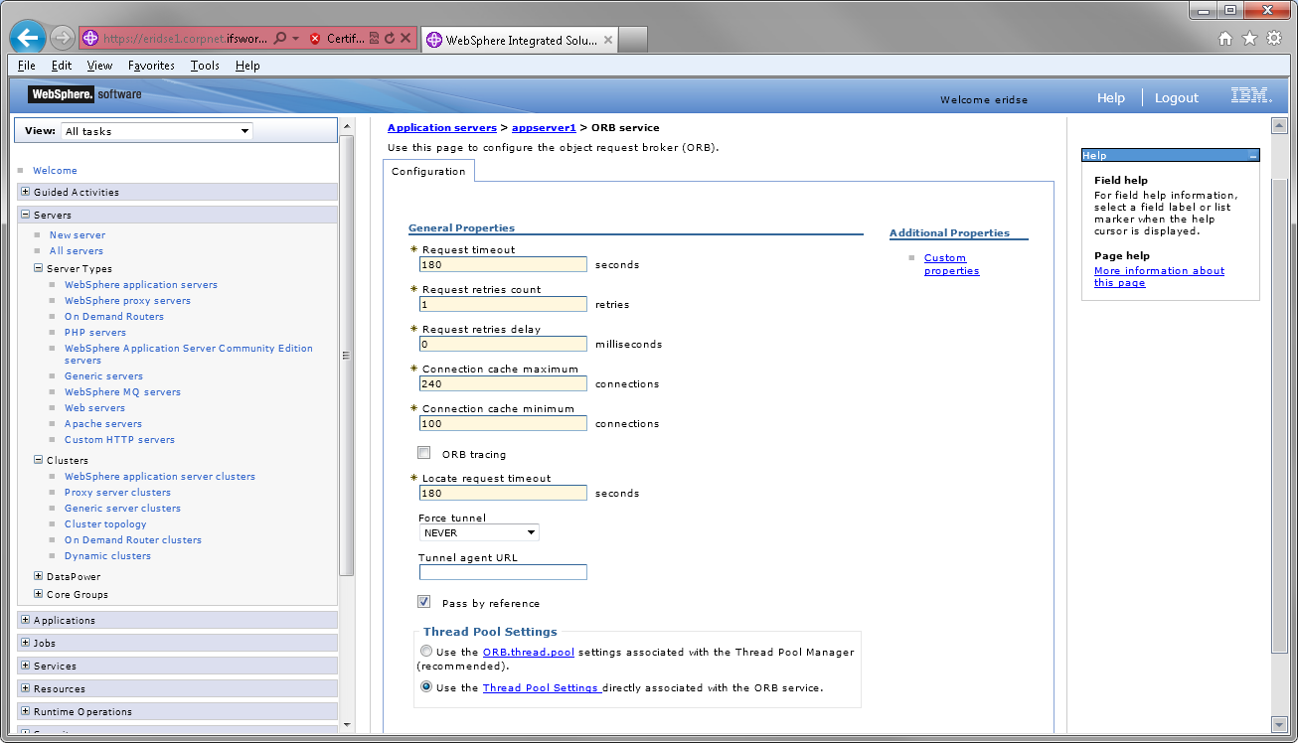Select the ORB.thread.pool Thread Pool Manager option

[x=425, y=652]
